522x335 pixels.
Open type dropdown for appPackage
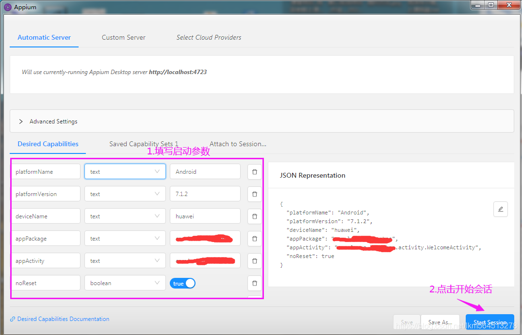pos(125,238)
